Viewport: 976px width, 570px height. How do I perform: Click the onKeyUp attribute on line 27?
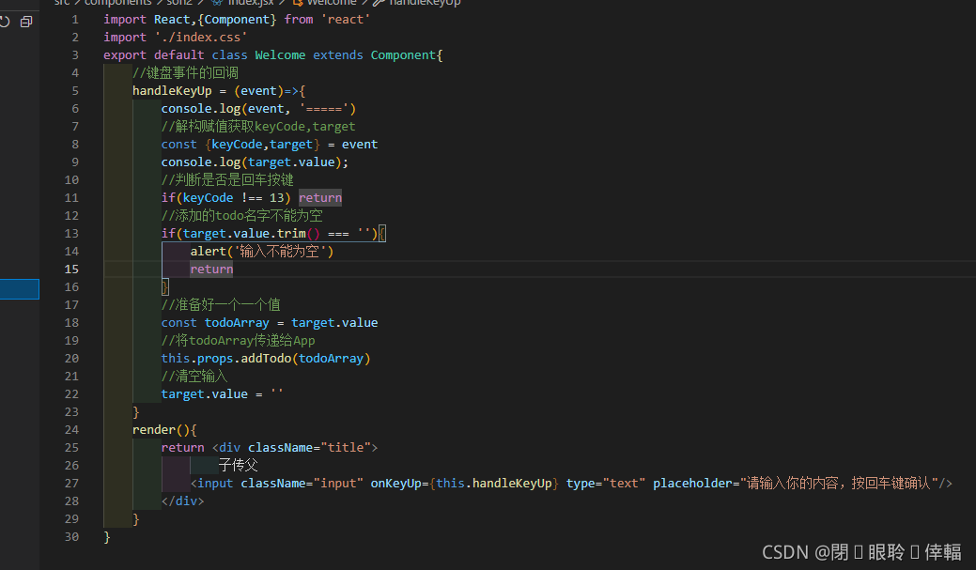click(x=395, y=484)
